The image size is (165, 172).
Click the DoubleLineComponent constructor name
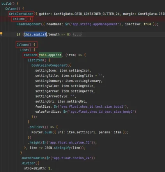(49, 65)
